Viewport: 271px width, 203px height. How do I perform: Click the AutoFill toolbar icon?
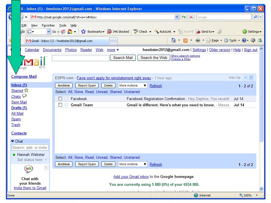[x=180, y=32]
